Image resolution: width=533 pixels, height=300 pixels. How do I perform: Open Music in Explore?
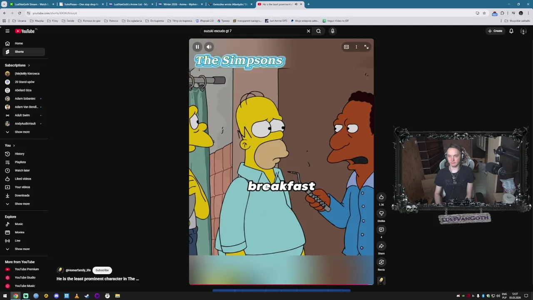point(23,224)
